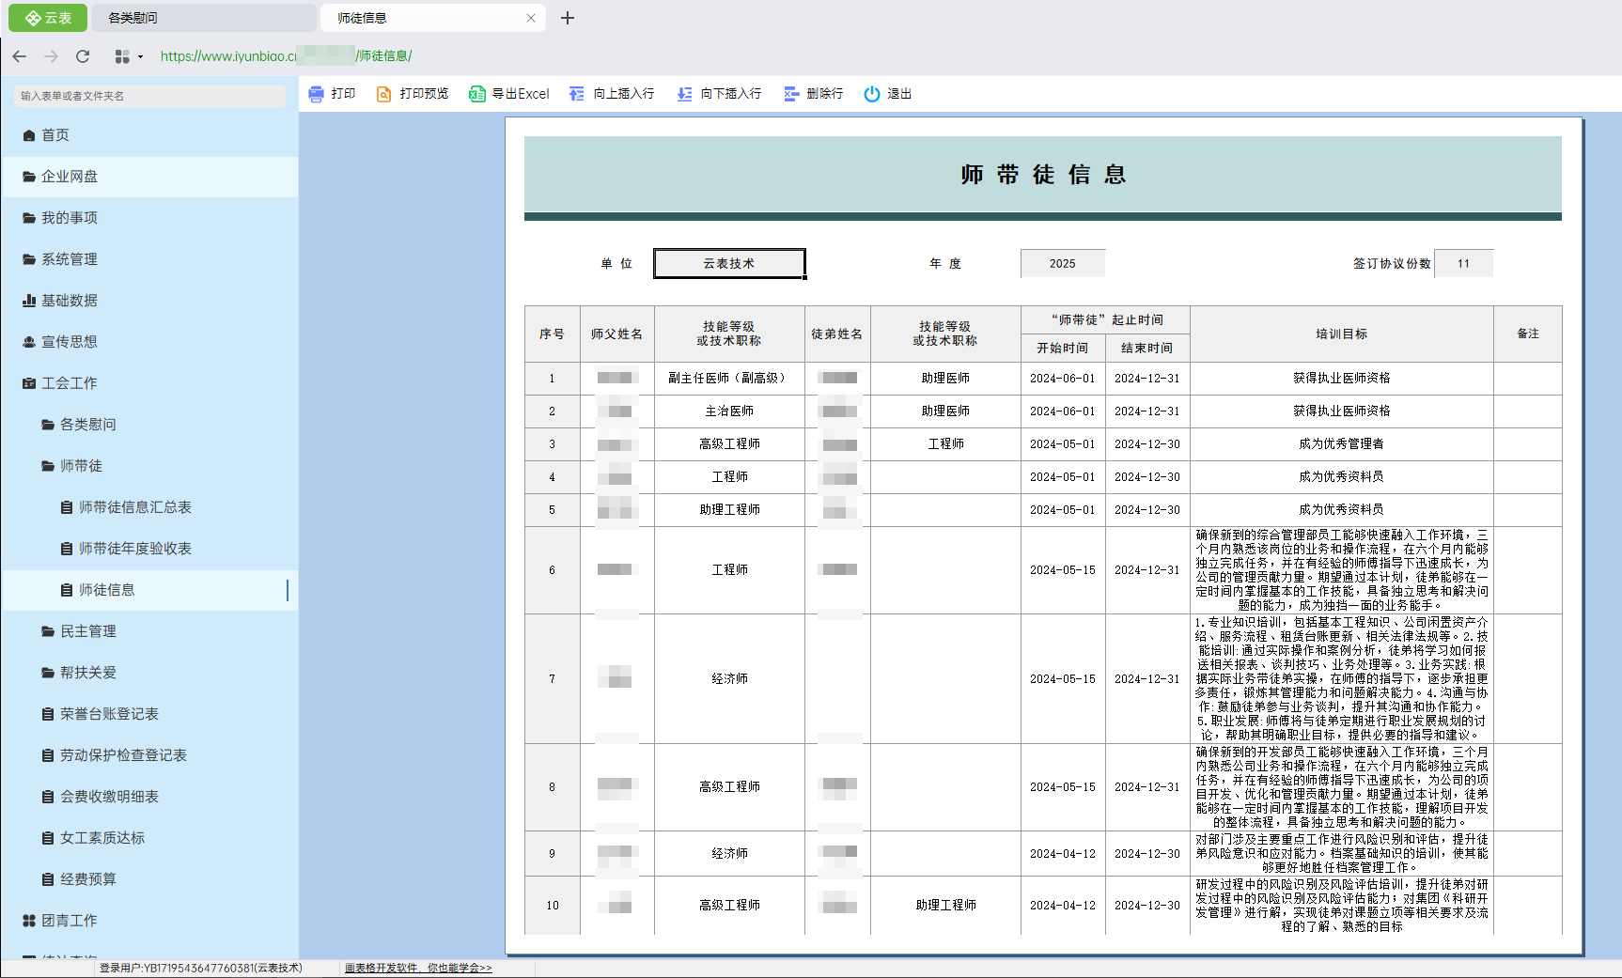
Task: Expand the 民主管理 folder
Action: (87, 631)
